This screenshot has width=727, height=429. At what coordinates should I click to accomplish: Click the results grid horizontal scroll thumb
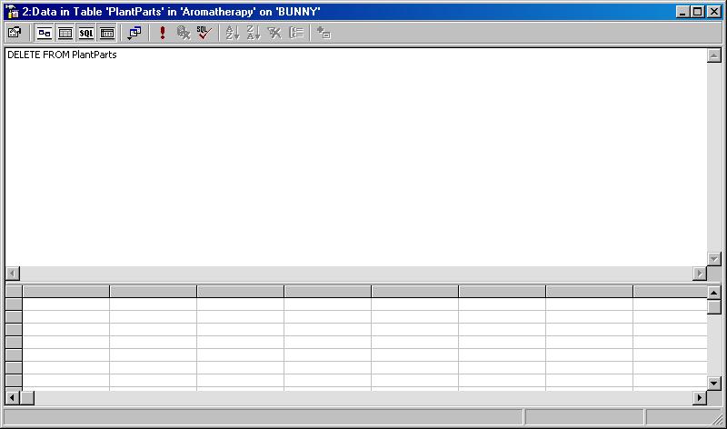(x=27, y=398)
